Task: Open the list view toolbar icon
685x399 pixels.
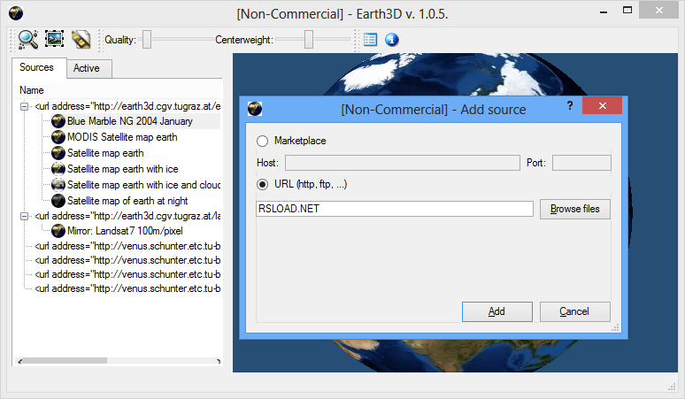Action: click(370, 40)
